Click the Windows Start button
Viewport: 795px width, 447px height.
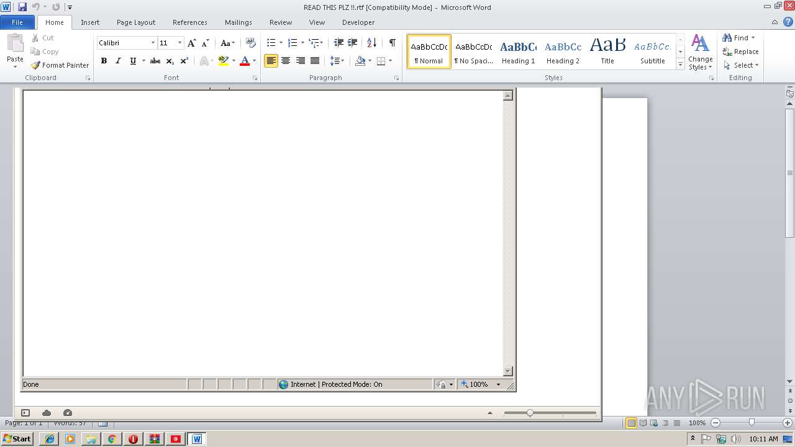pos(17,439)
